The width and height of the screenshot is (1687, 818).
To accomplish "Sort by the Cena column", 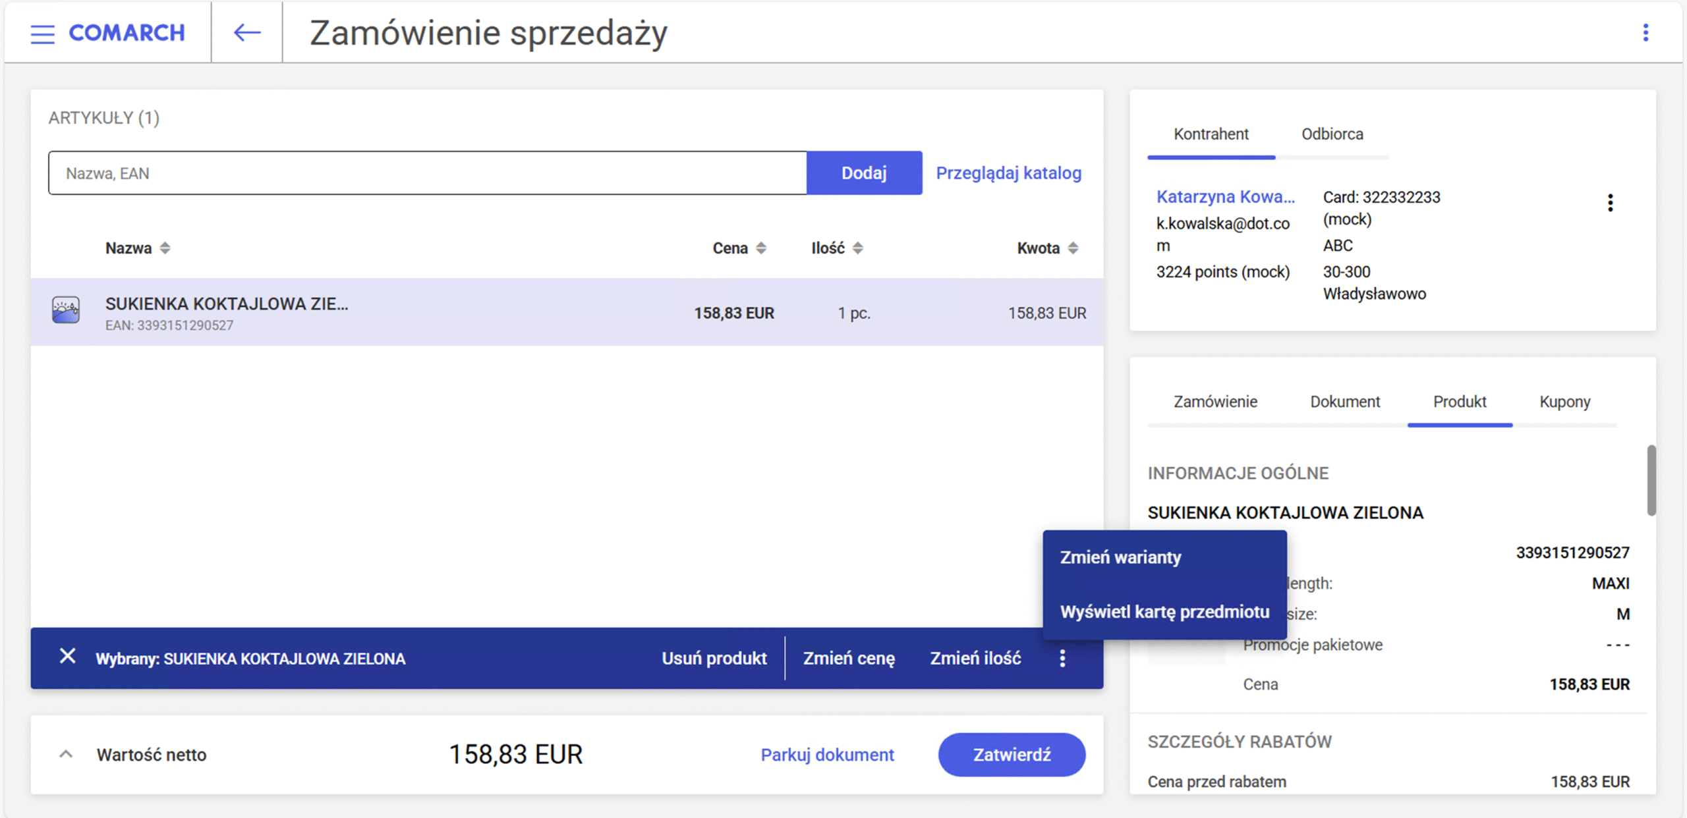I will coord(739,248).
